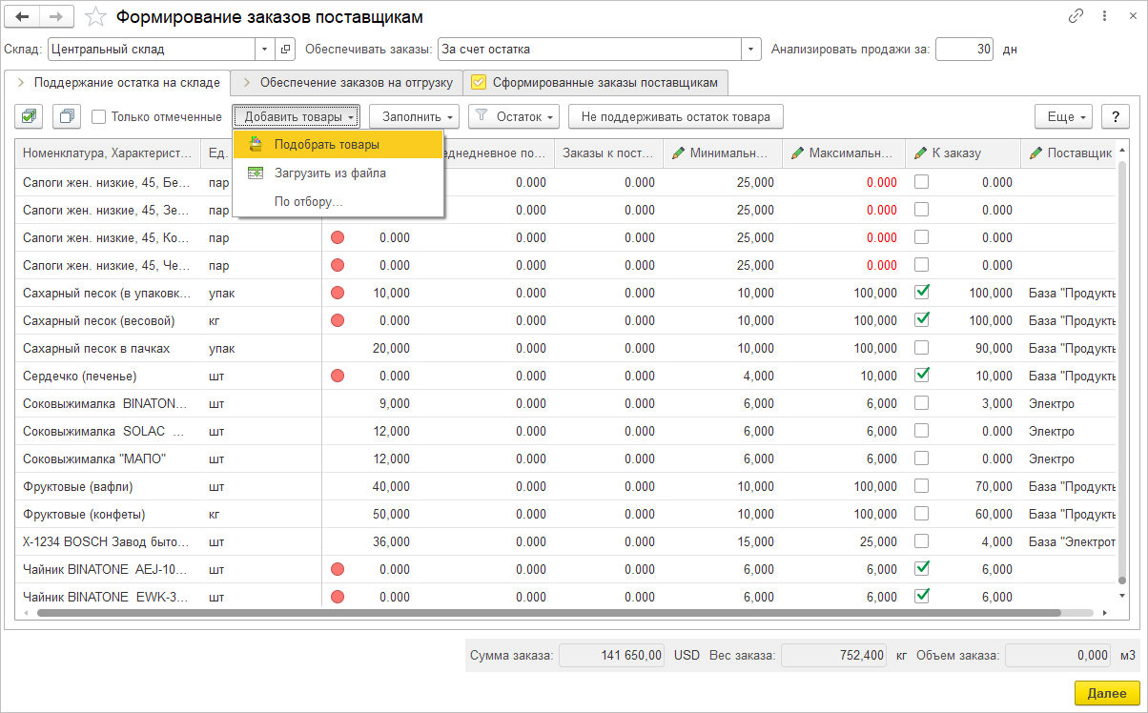The height and width of the screenshot is (713, 1148).
Task: Expand the Склад dropdown list
Action: pyautogui.click(x=264, y=49)
